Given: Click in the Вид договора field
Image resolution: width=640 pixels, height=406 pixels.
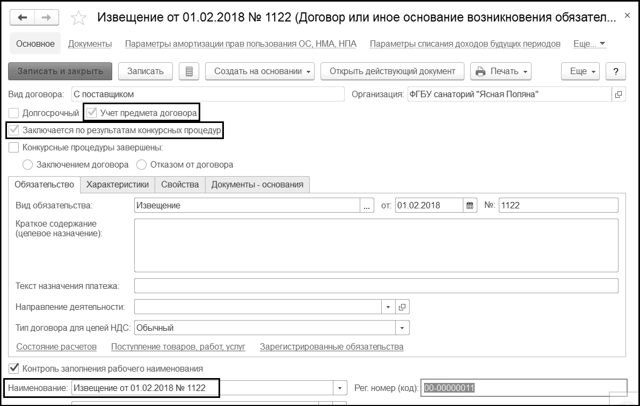Looking at the screenshot, I should pos(208,95).
